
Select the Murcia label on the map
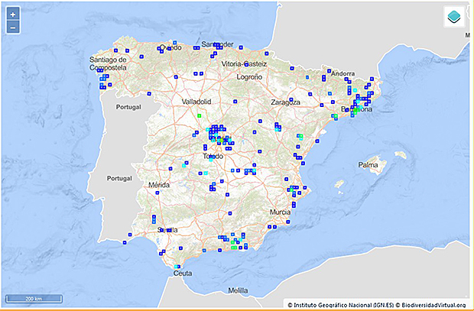281,211
